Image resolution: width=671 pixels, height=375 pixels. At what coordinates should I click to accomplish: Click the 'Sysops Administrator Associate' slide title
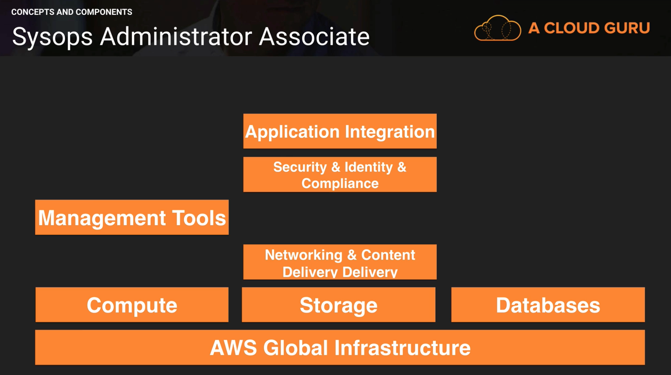(191, 36)
